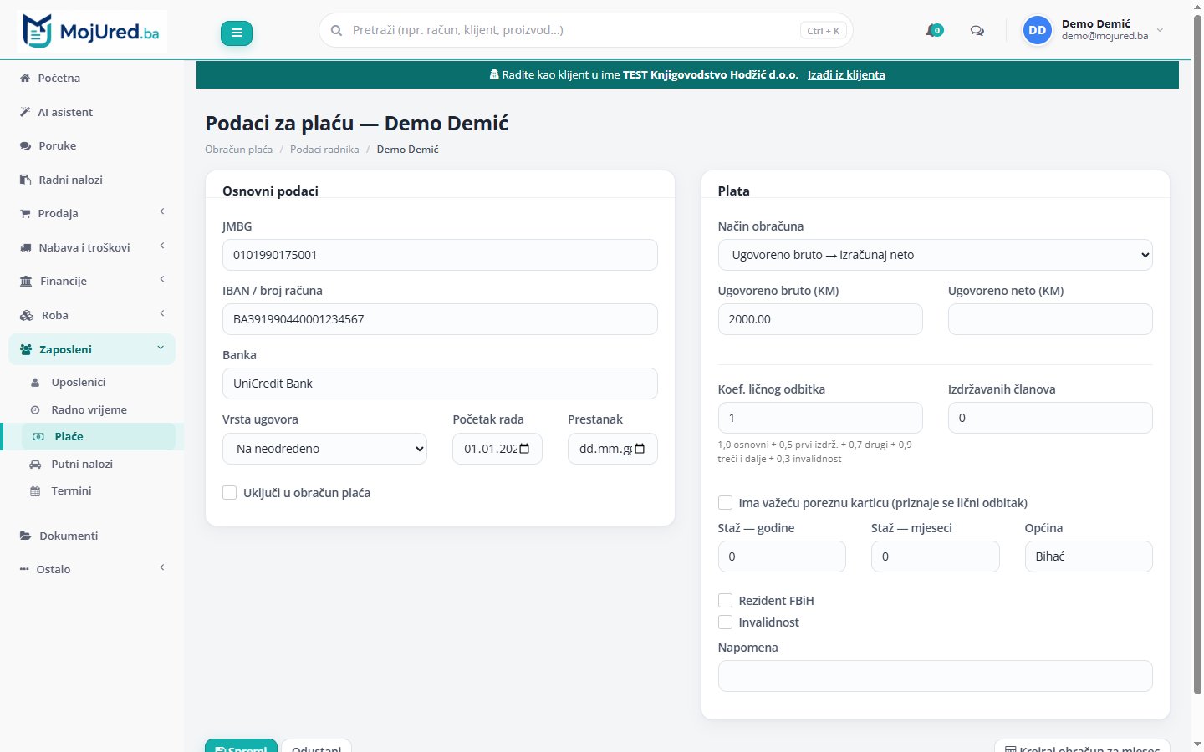
Task: Expand the Prodaja menu chevron
Action: tap(162, 212)
